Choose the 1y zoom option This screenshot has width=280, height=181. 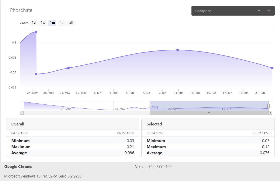click(62, 23)
